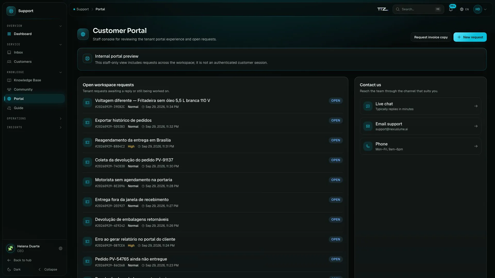Click Back to hub link
This screenshot has width=495, height=278.
[x=20, y=260]
